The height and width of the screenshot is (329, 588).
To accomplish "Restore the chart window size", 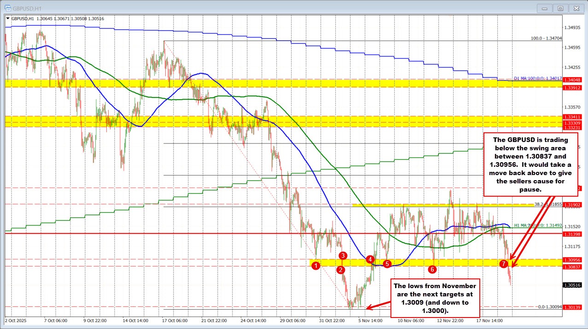I will tap(560, 8).
